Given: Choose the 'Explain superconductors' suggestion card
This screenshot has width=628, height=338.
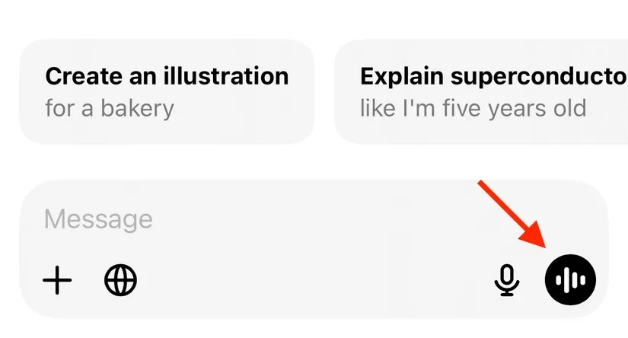Looking at the screenshot, I should tap(481, 91).
